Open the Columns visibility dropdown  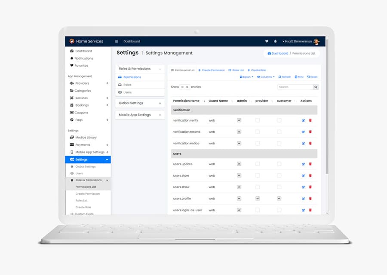(266, 77)
